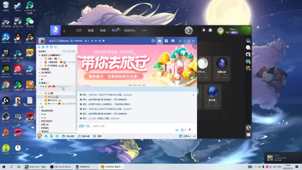
Task: Click the airplane icon in channel header
Action: point(96,41)
